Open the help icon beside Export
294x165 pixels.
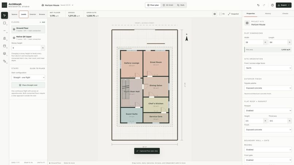click(272, 5)
